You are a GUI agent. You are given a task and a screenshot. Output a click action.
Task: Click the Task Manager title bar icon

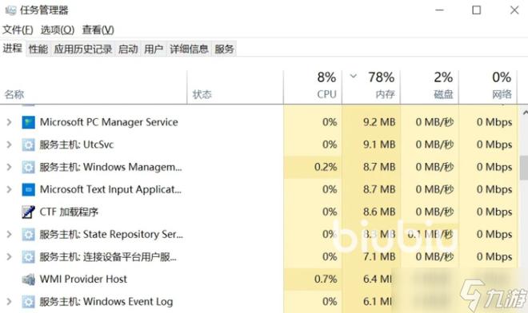pos(10,10)
